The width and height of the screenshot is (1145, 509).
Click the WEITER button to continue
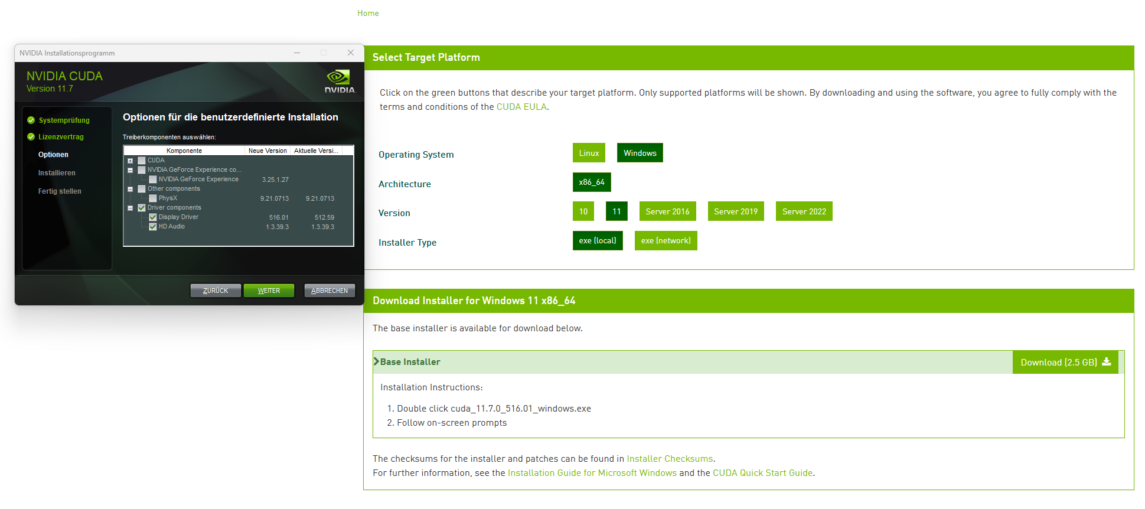point(269,291)
